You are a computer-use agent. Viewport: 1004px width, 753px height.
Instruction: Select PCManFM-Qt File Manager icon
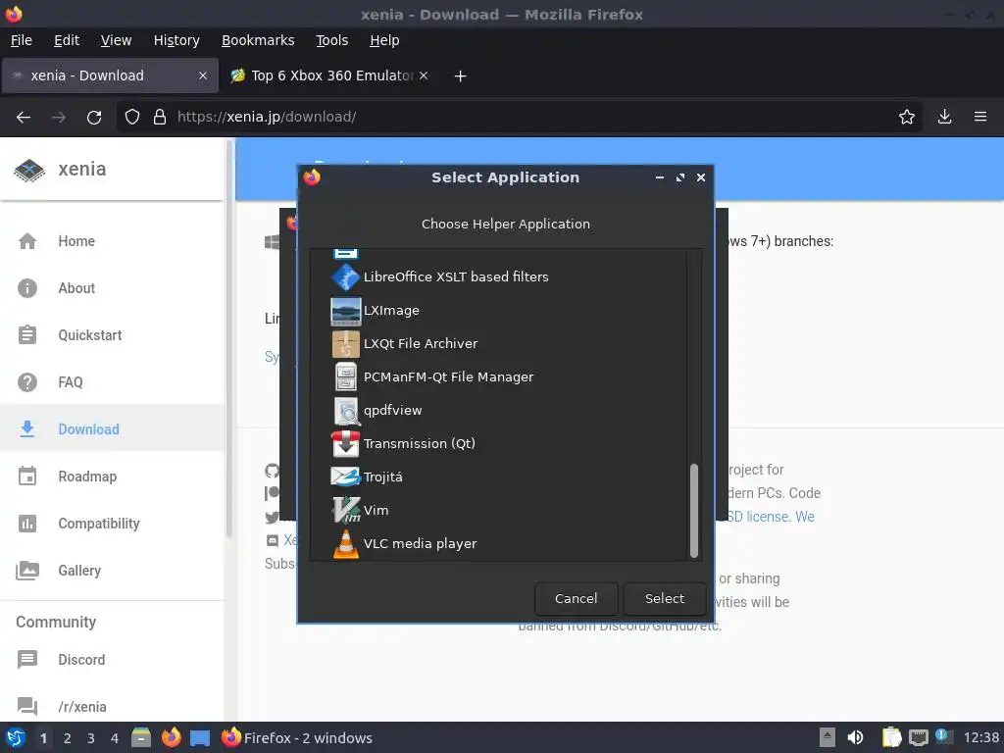[x=346, y=377]
